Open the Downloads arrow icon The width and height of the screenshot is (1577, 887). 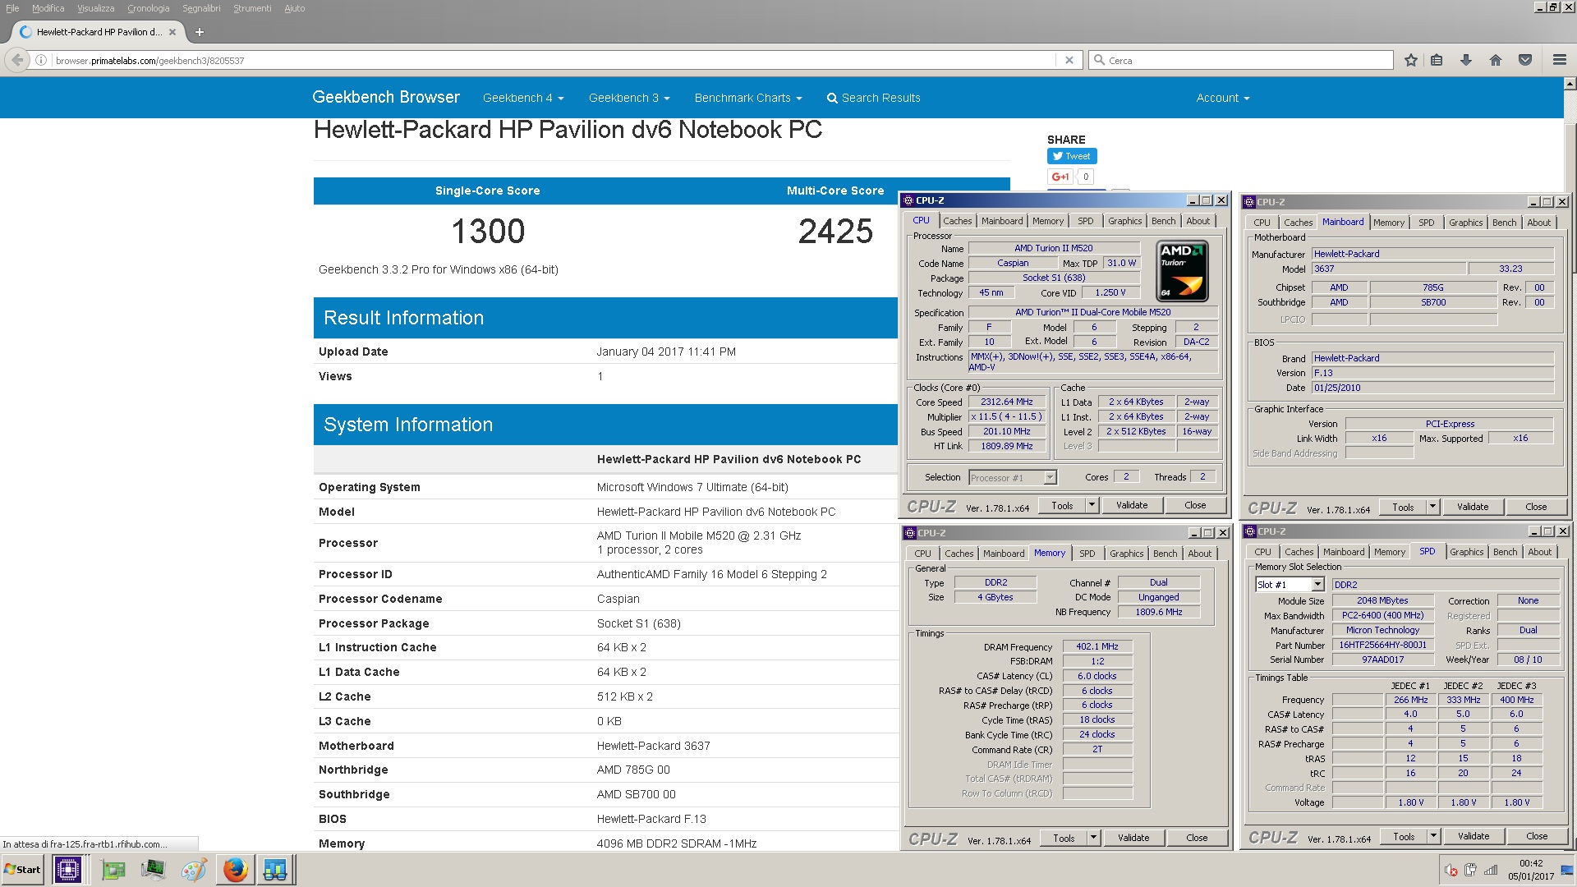(x=1466, y=60)
